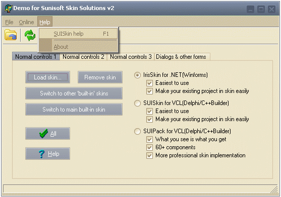
Task: Click the Help button with question mark
Action: point(47,154)
